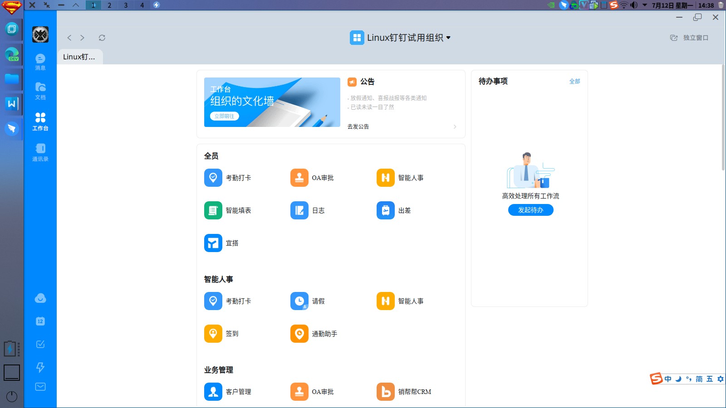Click the page vertical scrollbar
The height and width of the screenshot is (408, 726).
pyautogui.click(x=723, y=118)
